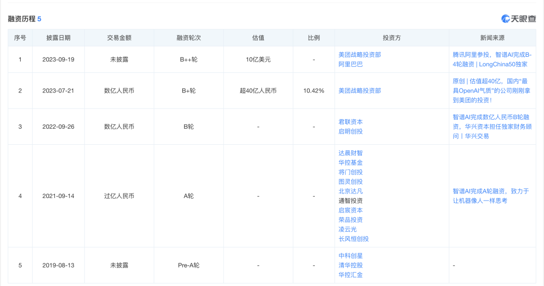Open news 智谱AI完成A轮融资
The height and width of the screenshot is (286, 544).
click(x=491, y=196)
